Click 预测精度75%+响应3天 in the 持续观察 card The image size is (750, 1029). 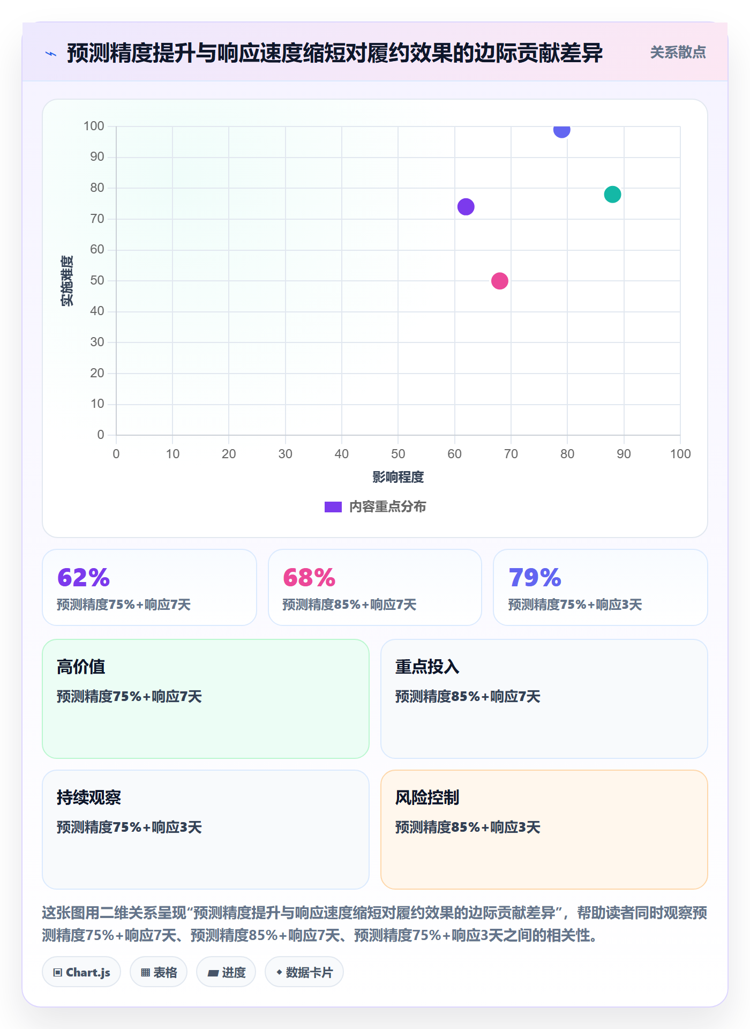coord(129,827)
